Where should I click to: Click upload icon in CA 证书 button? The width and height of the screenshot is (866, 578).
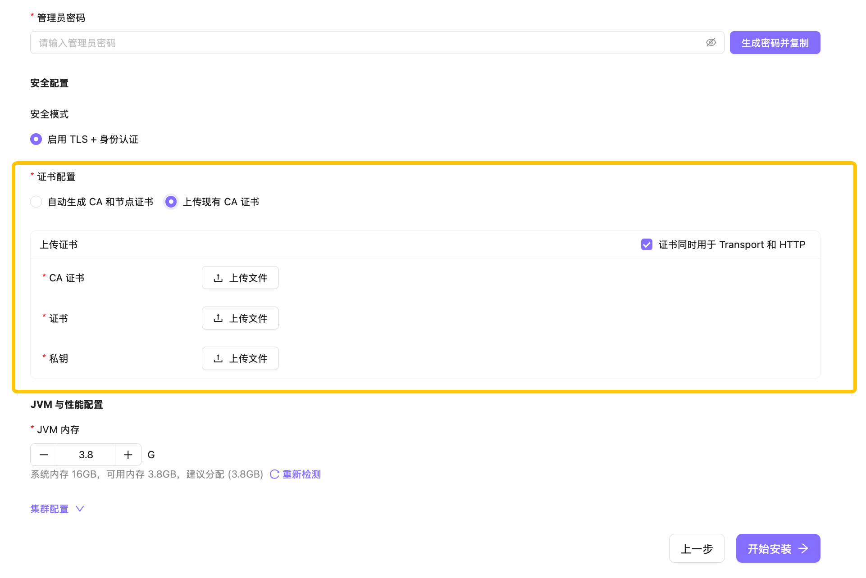(x=218, y=278)
